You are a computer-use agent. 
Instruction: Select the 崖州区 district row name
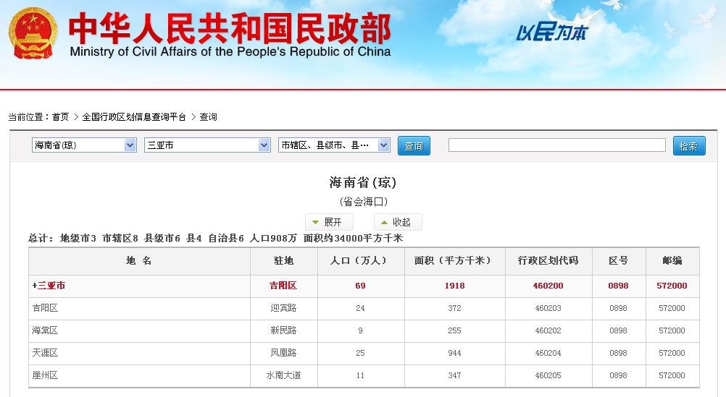[45, 375]
